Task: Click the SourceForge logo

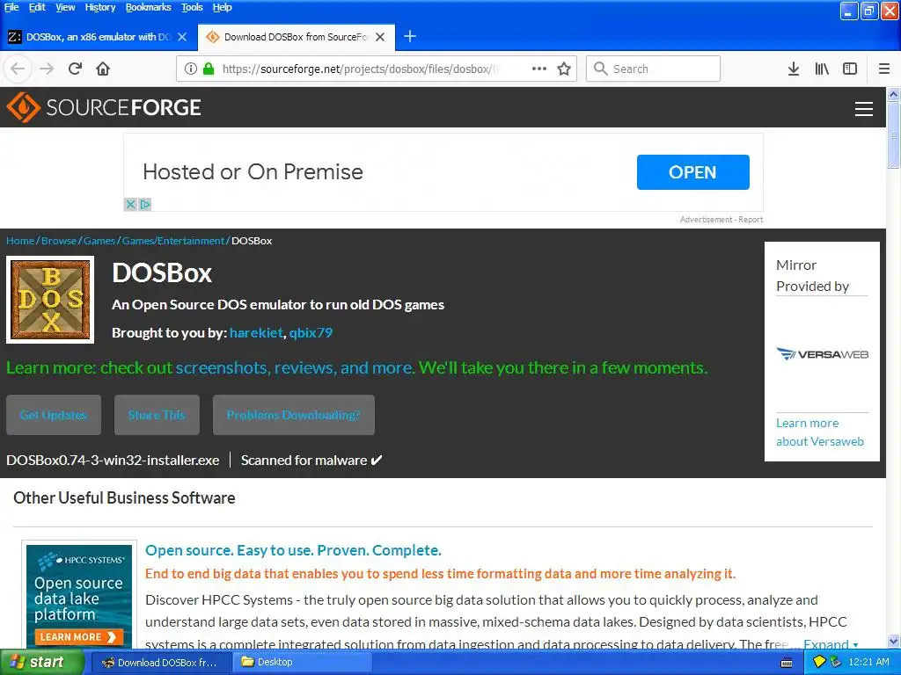Action: click(104, 107)
